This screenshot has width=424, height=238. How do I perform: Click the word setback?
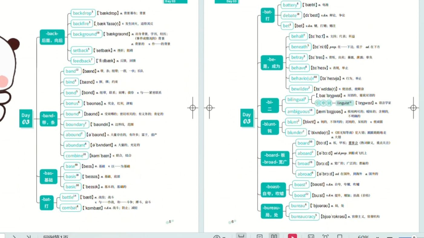[x=81, y=50]
